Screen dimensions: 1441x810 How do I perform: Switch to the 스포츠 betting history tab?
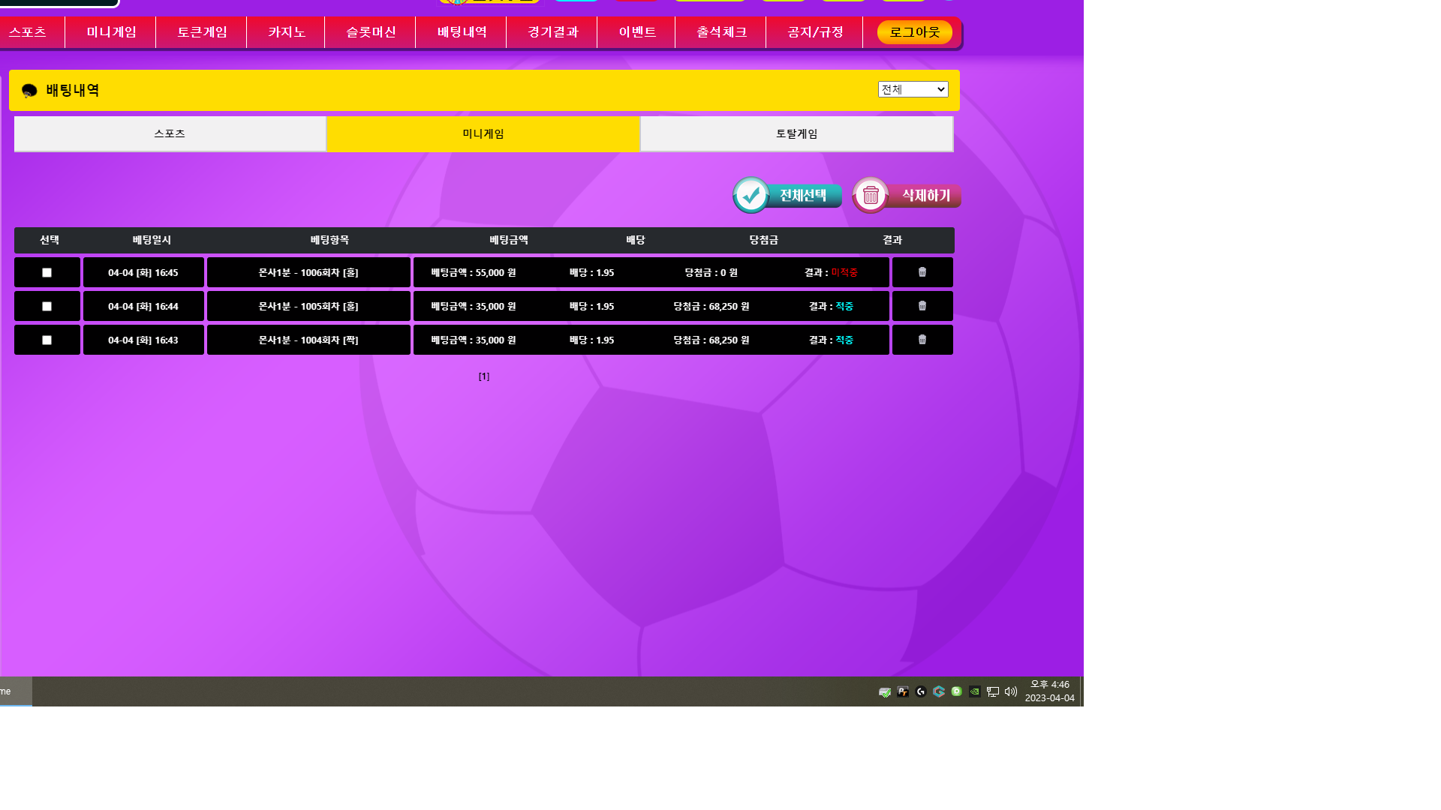pyautogui.click(x=170, y=133)
